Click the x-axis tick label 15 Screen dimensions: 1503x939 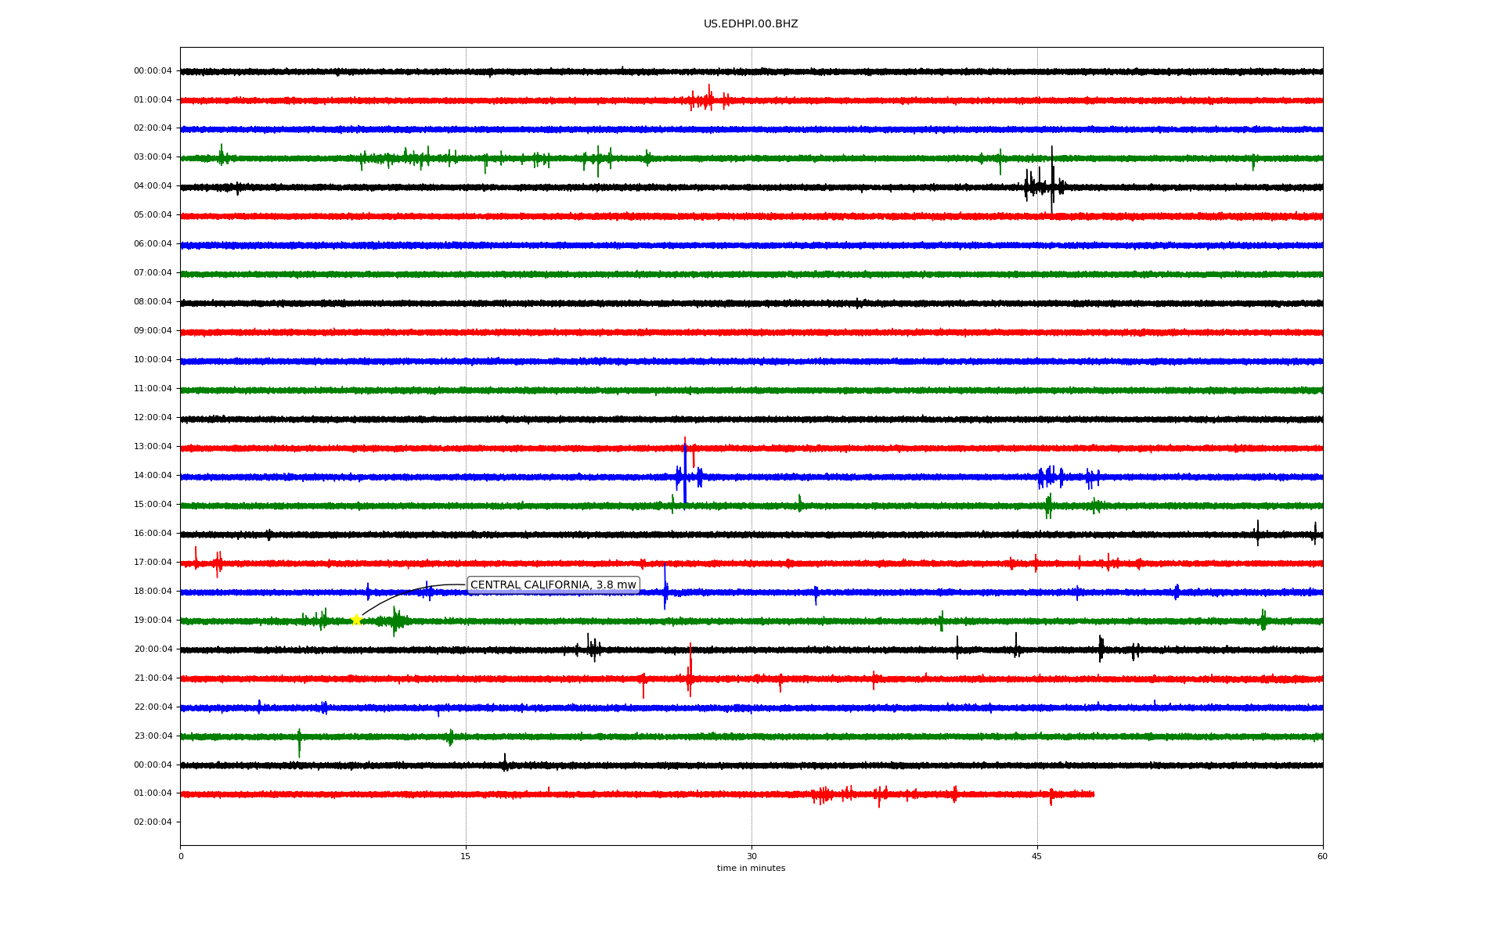click(466, 857)
